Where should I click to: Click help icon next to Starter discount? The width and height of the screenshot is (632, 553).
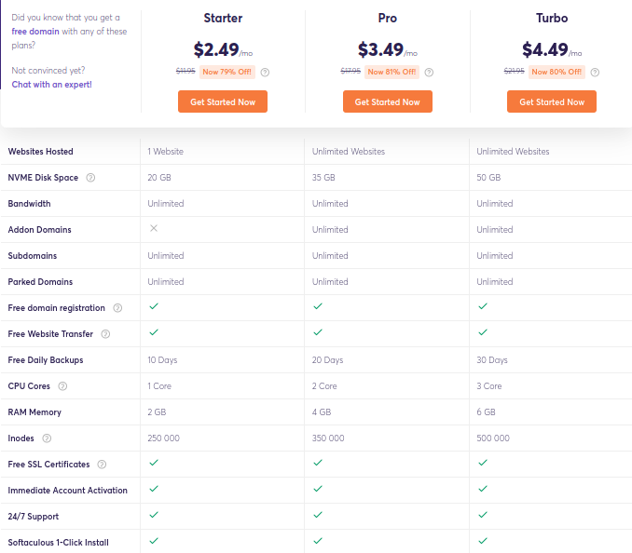(266, 73)
